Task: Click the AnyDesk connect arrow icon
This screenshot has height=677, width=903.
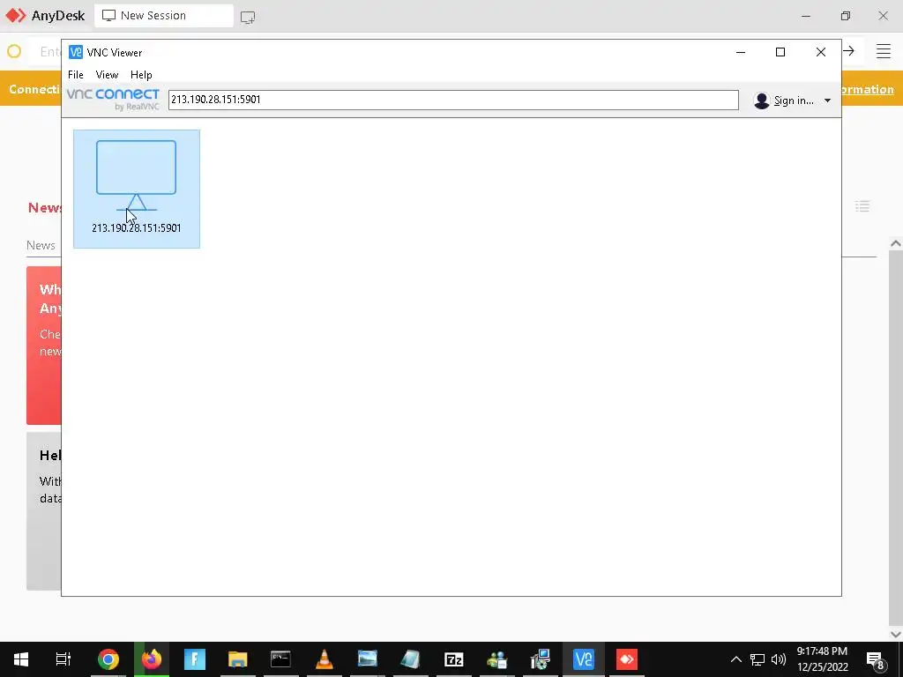Action: (849, 50)
